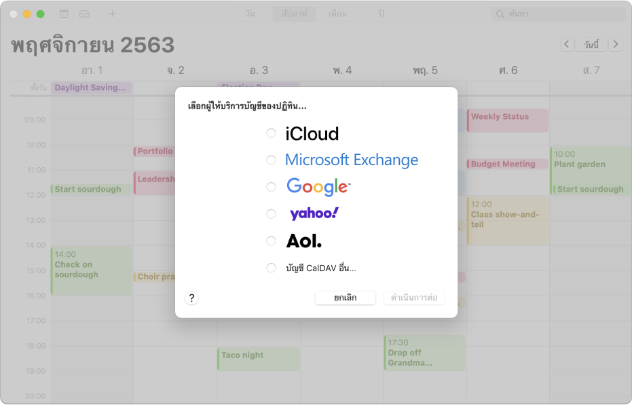Image resolution: width=632 pixels, height=405 pixels.
Task: Open Saturday's Start sourdough event
Action: 592,189
